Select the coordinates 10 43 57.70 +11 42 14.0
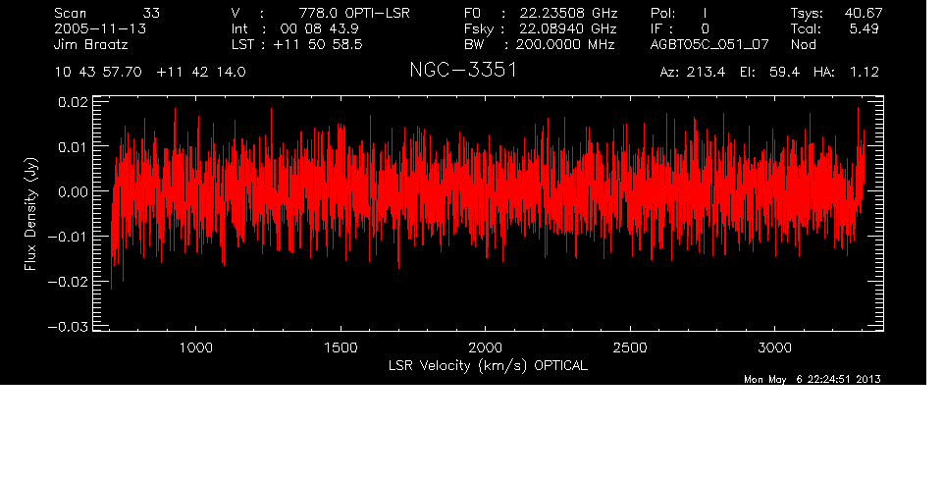Screen dimensions: 944x481 150,73
